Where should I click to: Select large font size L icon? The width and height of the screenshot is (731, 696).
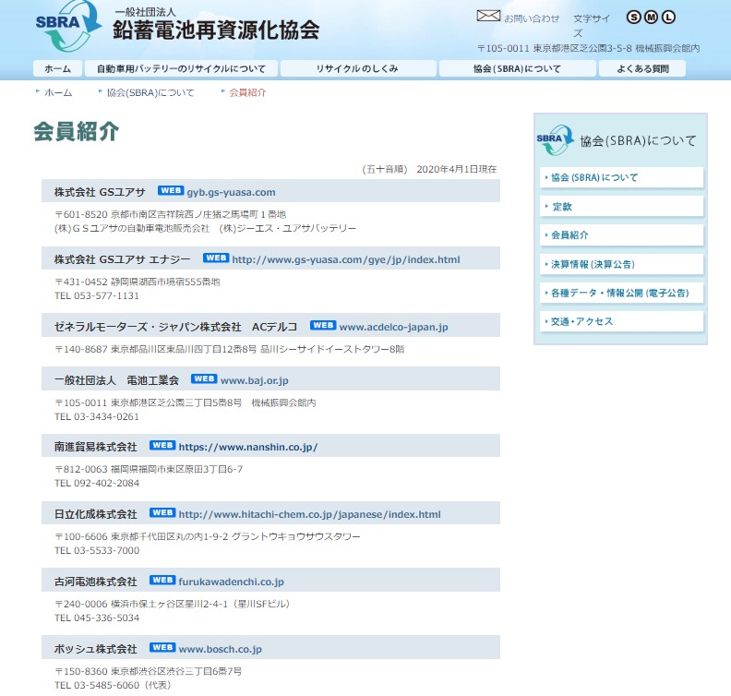668,18
